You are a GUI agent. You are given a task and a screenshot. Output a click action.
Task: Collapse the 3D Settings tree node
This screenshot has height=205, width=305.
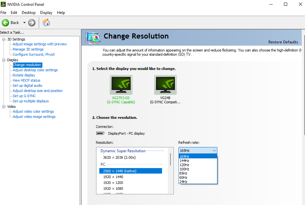4,39
